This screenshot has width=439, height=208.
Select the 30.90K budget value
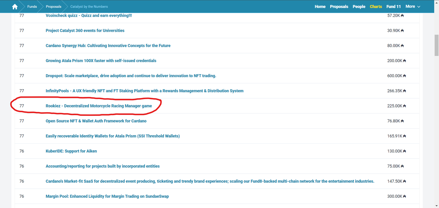(x=395, y=31)
